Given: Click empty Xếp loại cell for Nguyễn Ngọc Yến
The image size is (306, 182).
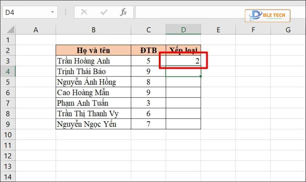Looking at the screenshot, I should pyautogui.click(x=184, y=124).
